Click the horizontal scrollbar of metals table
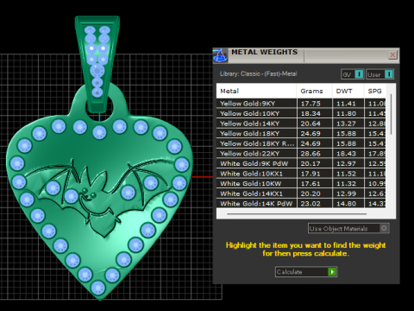The image size is (414, 311). pyautogui.click(x=297, y=214)
